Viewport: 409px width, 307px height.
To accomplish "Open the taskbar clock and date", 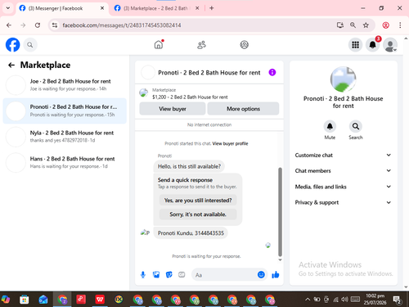I will coord(375,300).
